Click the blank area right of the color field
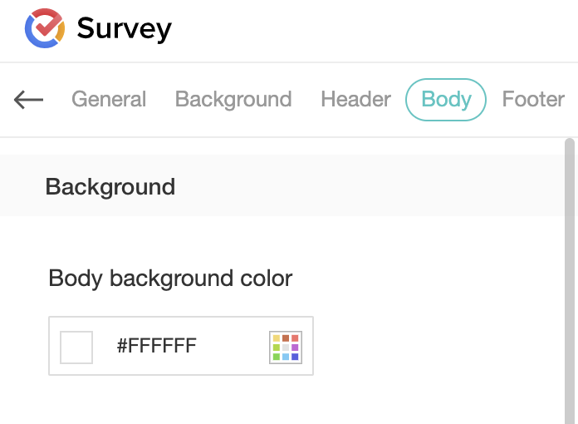The height and width of the screenshot is (424, 578). [x=432, y=346]
